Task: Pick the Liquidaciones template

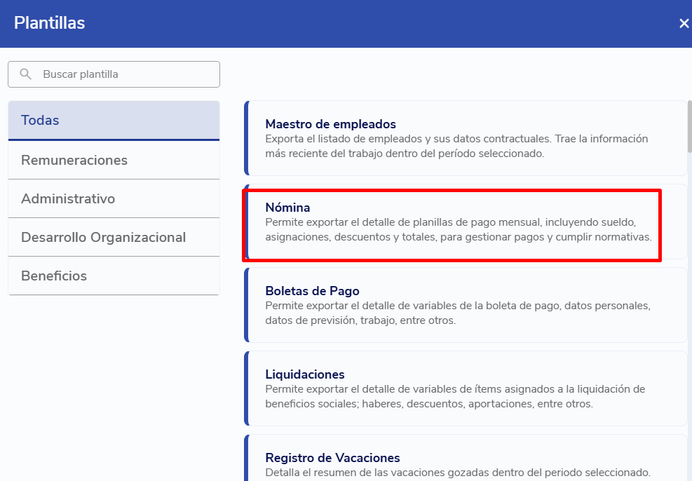Action: (305, 374)
